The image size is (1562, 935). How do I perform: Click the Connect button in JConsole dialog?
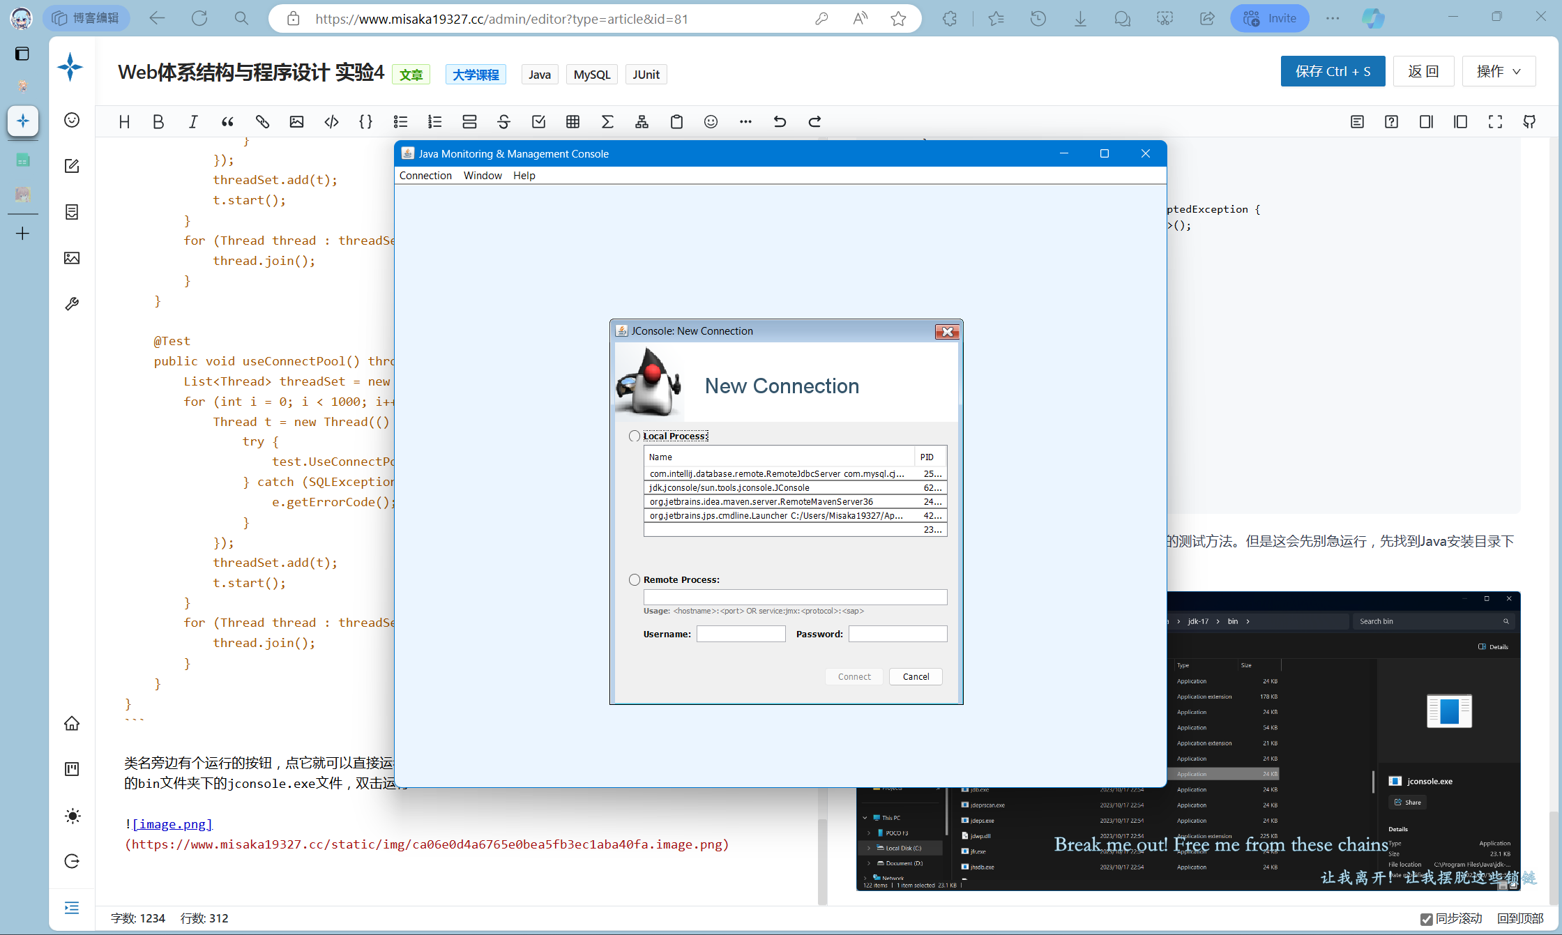(854, 677)
